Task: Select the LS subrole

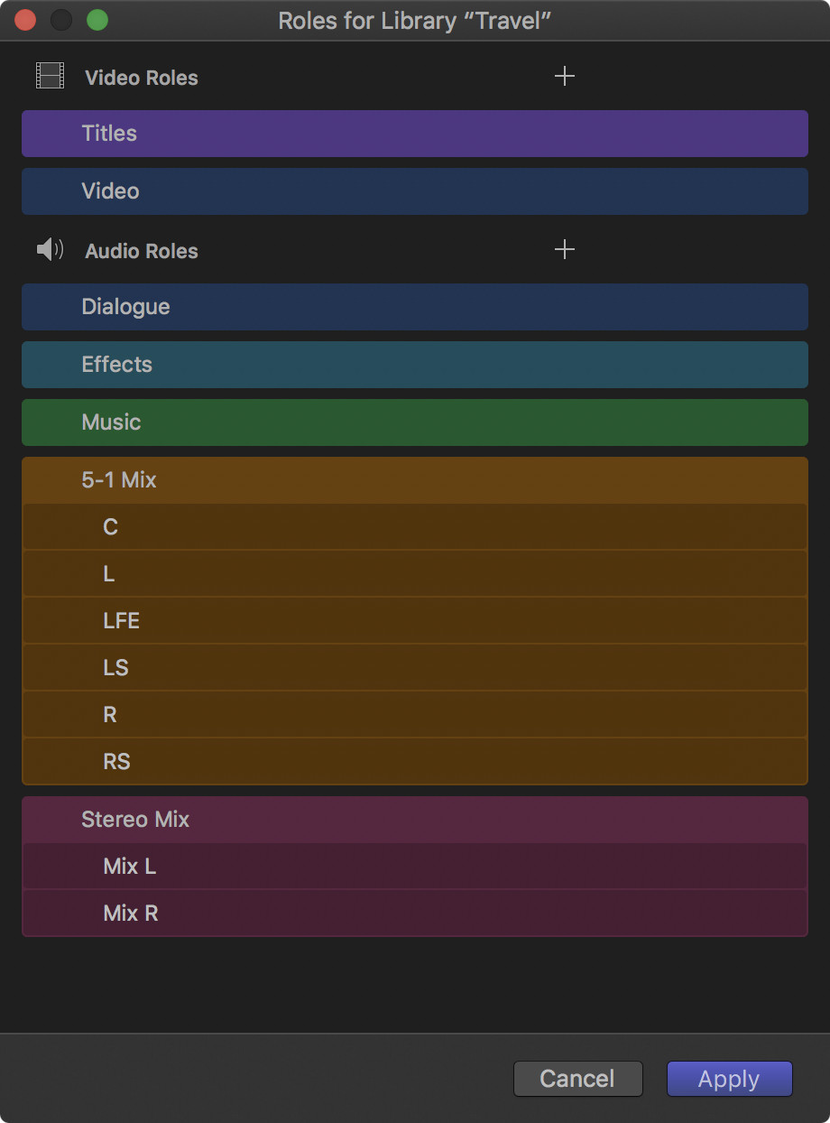Action: (x=415, y=667)
